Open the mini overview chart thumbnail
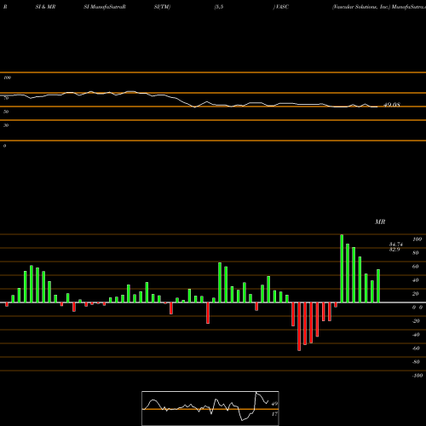426x426 pixels. tap(210, 408)
